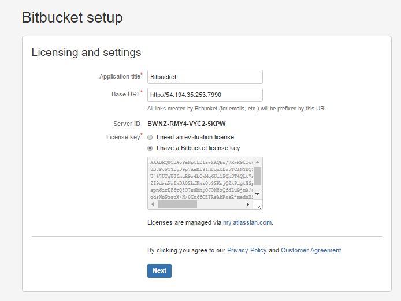The image size is (401, 301).
Task: Select the 'I need an evaluation license' radio button
Action: click(150, 138)
